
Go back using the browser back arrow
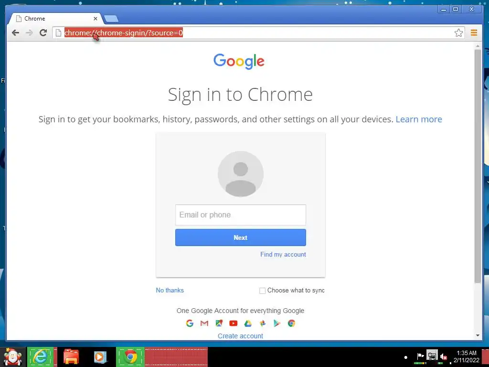15,33
